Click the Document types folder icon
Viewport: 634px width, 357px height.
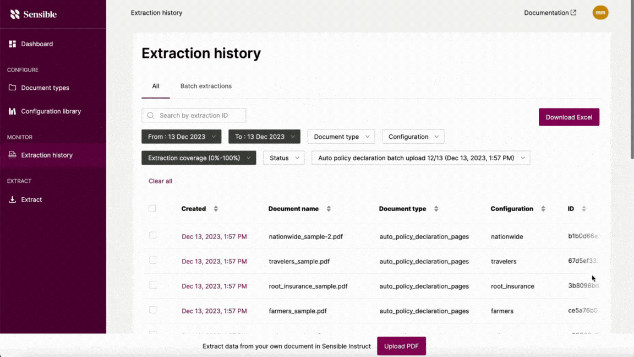(x=12, y=88)
